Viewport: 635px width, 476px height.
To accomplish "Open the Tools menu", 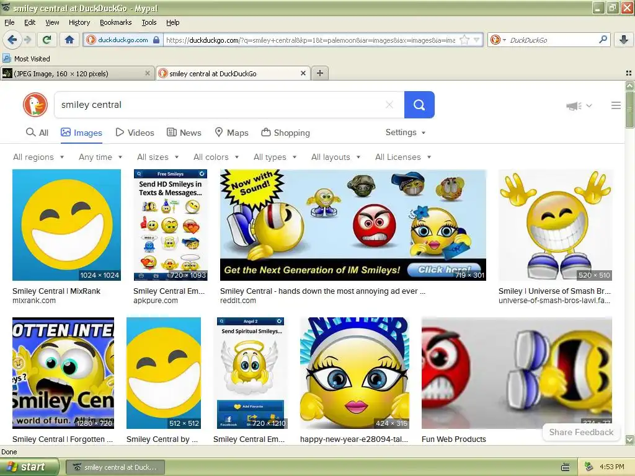I will (x=149, y=22).
